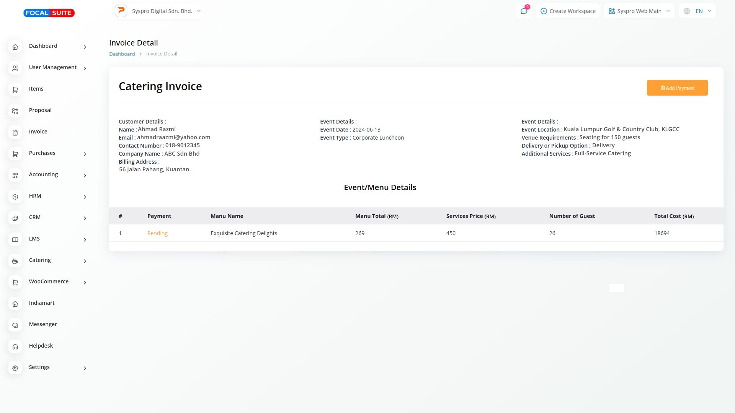Click the Messenger chat icon in sidebar
The height and width of the screenshot is (413, 735).
(15, 325)
